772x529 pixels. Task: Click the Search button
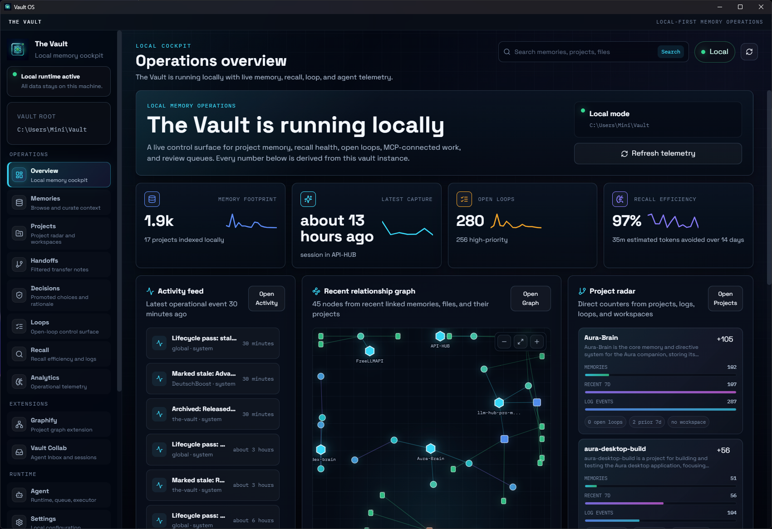tap(670, 52)
